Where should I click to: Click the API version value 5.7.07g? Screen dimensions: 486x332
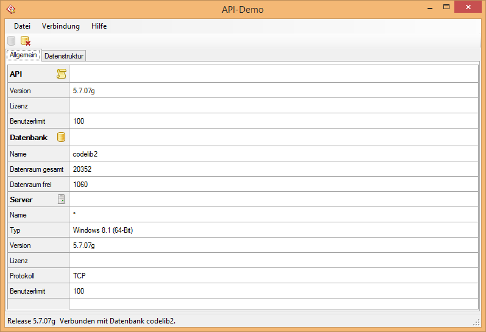tap(84, 91)
